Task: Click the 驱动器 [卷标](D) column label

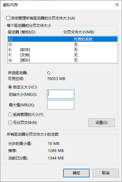Action: pos(22,32)
